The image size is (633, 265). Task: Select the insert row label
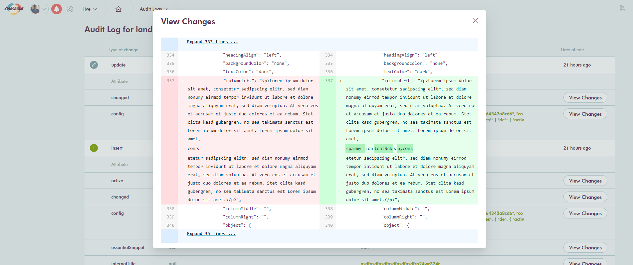(117, 148)
